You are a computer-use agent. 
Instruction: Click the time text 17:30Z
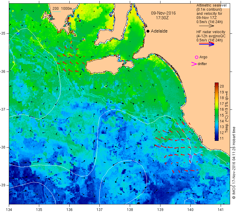tap(162, 18)
